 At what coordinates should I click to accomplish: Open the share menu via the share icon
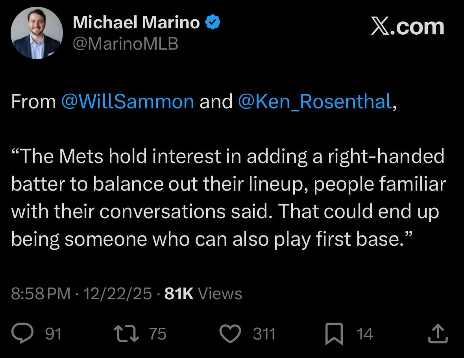438,333
